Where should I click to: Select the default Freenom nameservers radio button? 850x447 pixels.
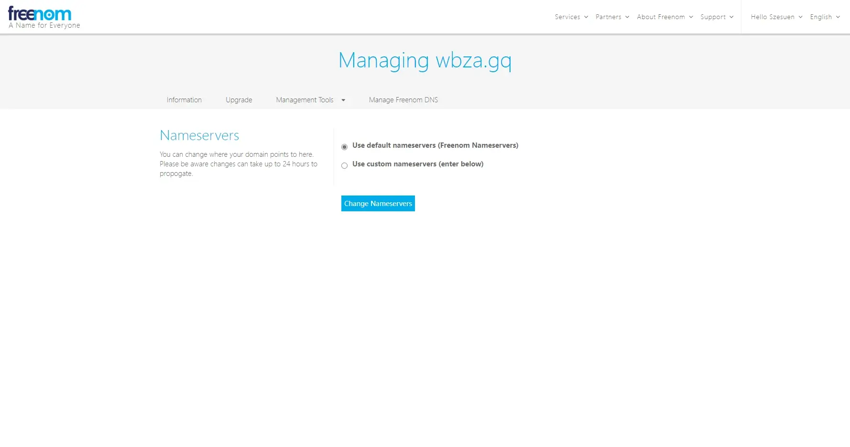[344, 147]
